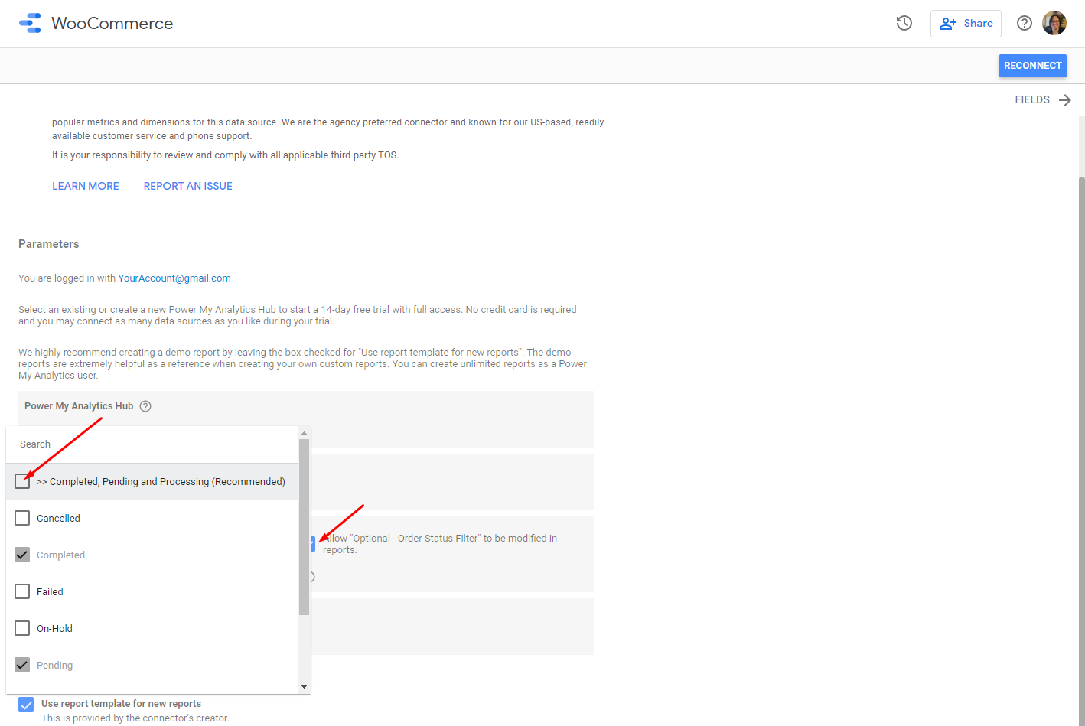Open the user account avatar
This screenshot has height=726, width=1085.
1054,23
